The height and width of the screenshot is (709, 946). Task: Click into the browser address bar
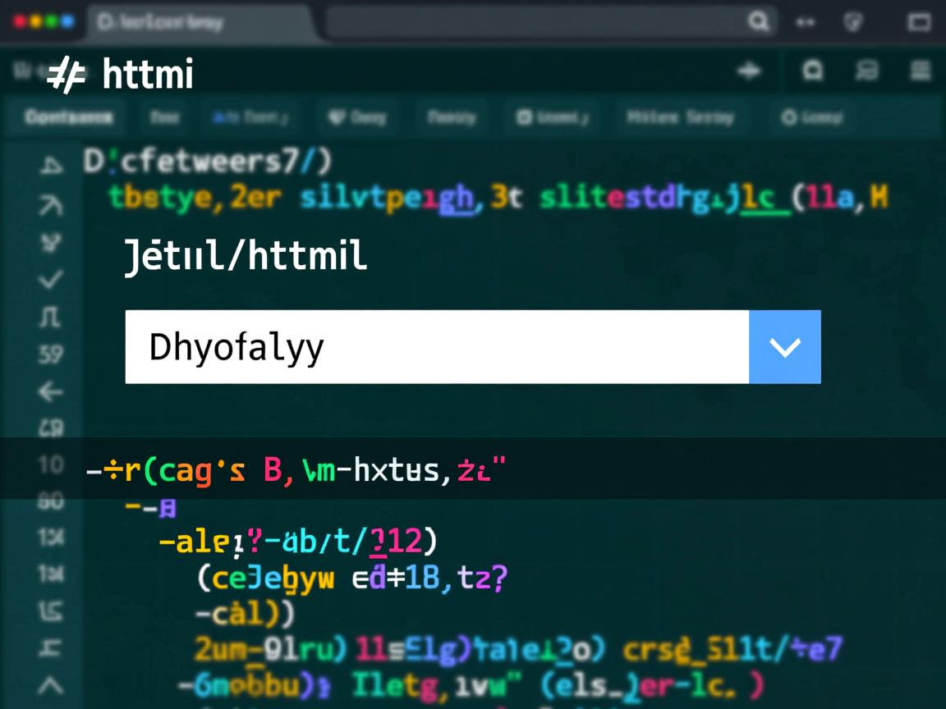point(534,22)
